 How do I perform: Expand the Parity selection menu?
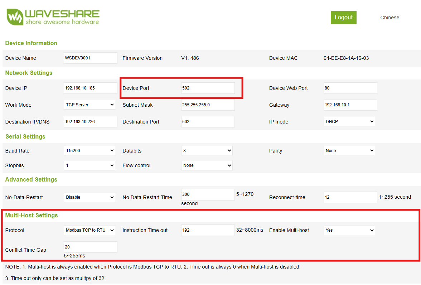[349, 150]
